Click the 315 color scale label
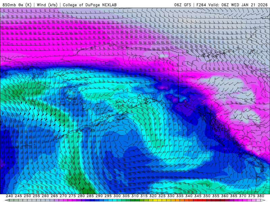 pyautogui.click(x=144, y=196)
